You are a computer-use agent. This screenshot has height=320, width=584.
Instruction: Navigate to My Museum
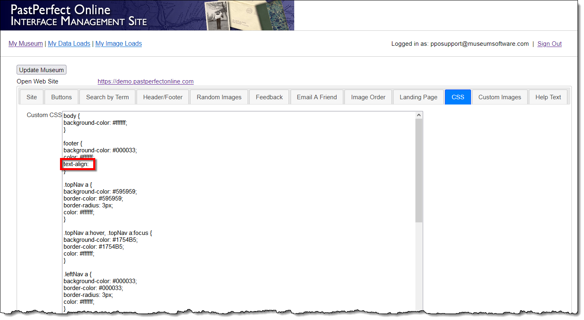(x=26, y=43)
